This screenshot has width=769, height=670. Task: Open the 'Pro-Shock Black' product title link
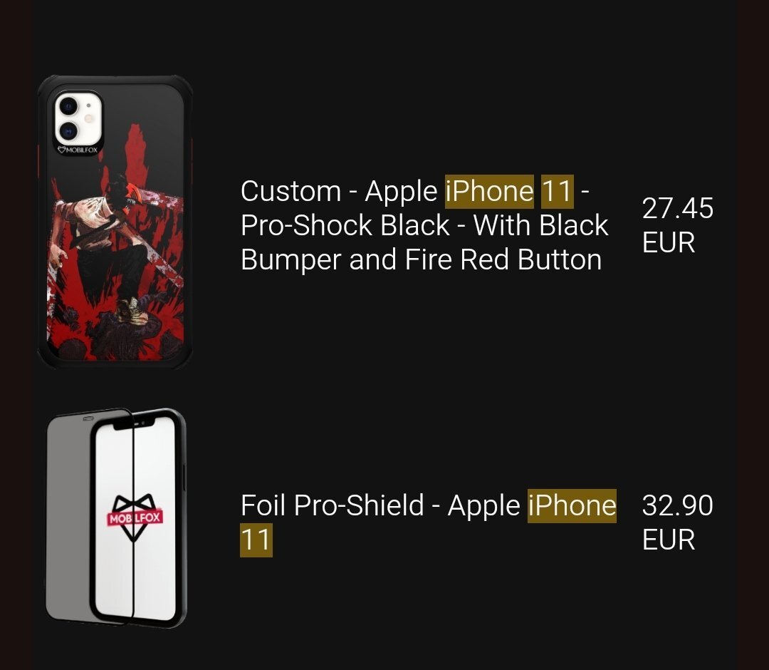[x=345, y=226]
